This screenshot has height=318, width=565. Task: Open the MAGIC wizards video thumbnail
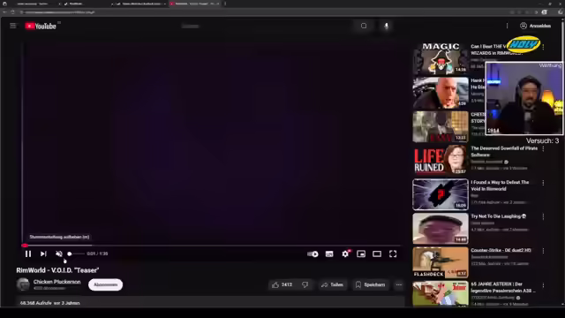click(441, 58)
